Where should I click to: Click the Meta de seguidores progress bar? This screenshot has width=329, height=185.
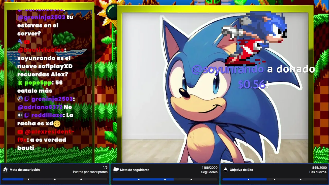(165, 179)
